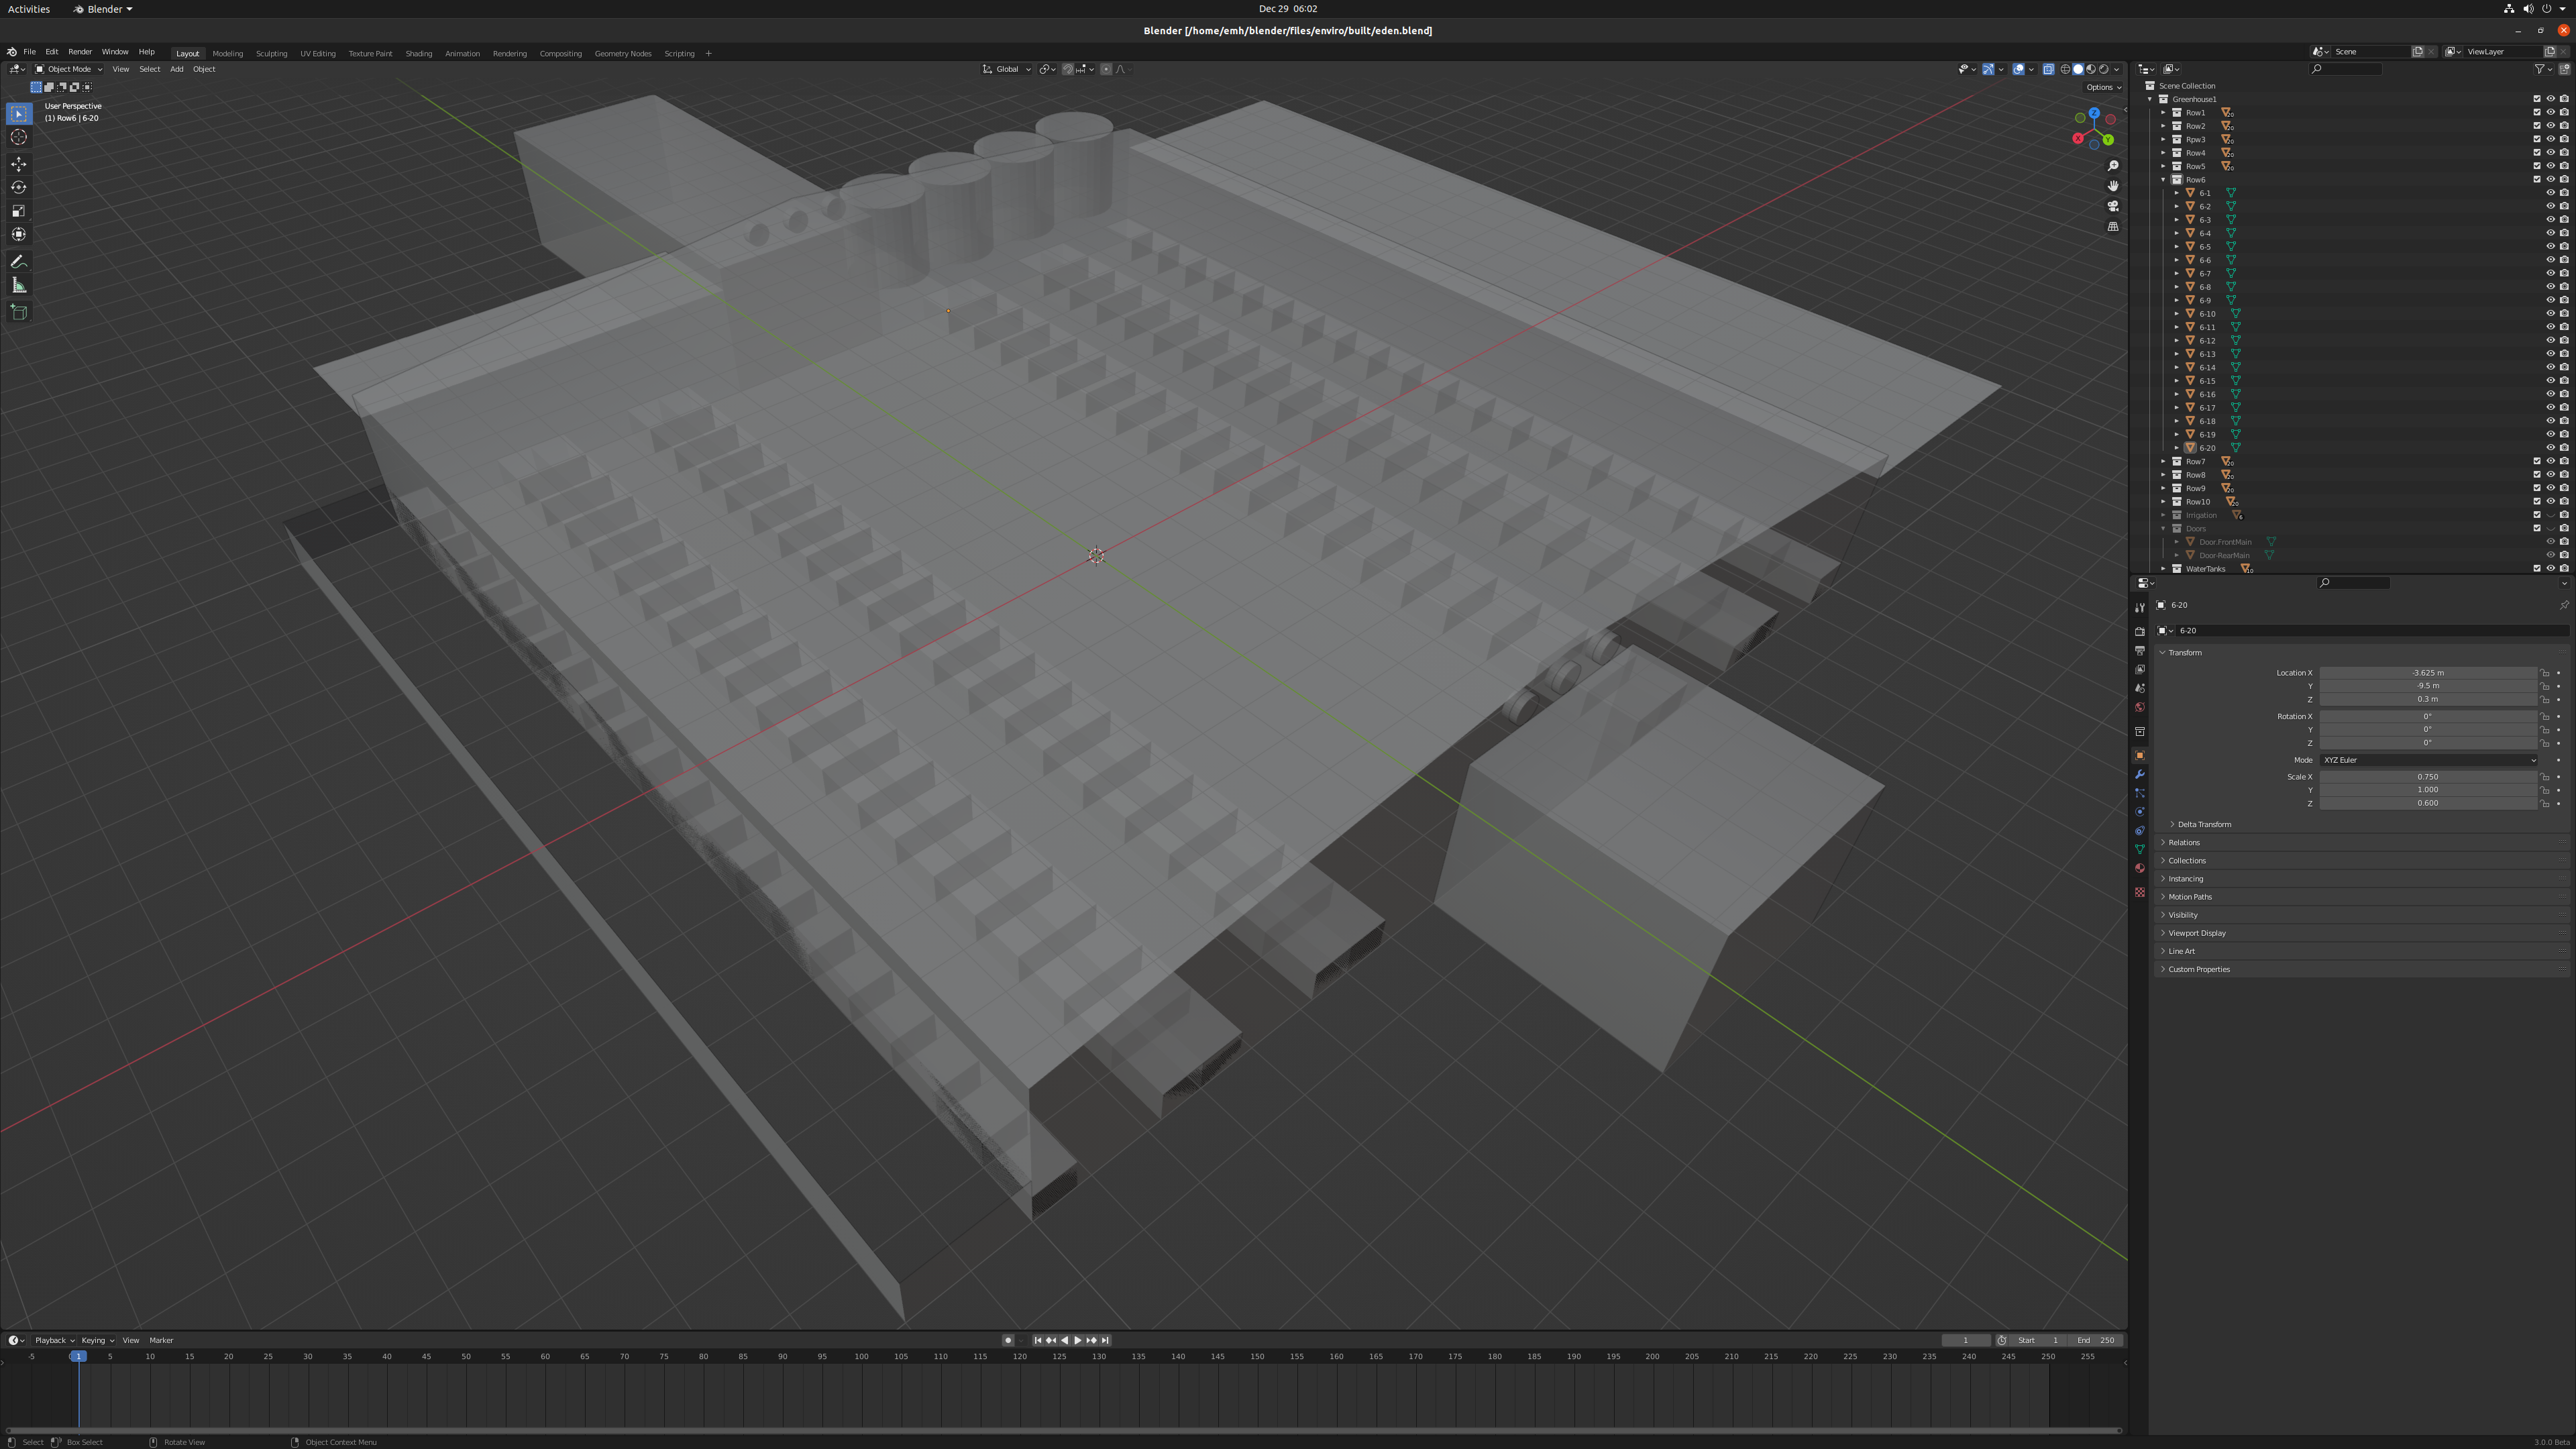
Task: Expand the WaterTanks collection
Action: pyautogui.click(x=2164, y=569)
